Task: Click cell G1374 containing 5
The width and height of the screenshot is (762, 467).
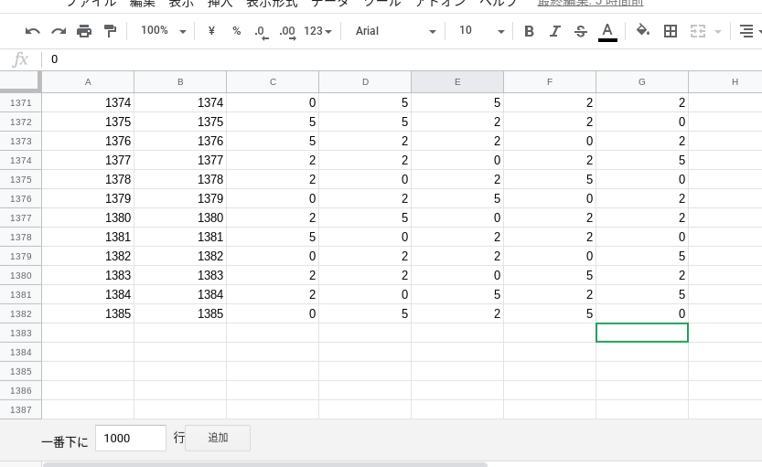Action: pos(642,160)
